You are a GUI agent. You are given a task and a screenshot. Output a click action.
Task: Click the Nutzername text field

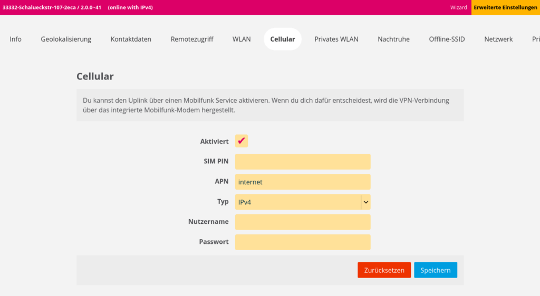tap(303, 222)
